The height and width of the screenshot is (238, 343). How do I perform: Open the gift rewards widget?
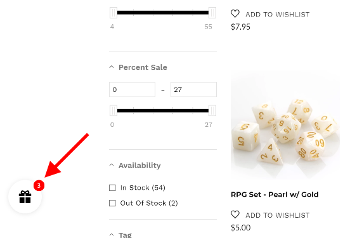click(x=25, y=197)
